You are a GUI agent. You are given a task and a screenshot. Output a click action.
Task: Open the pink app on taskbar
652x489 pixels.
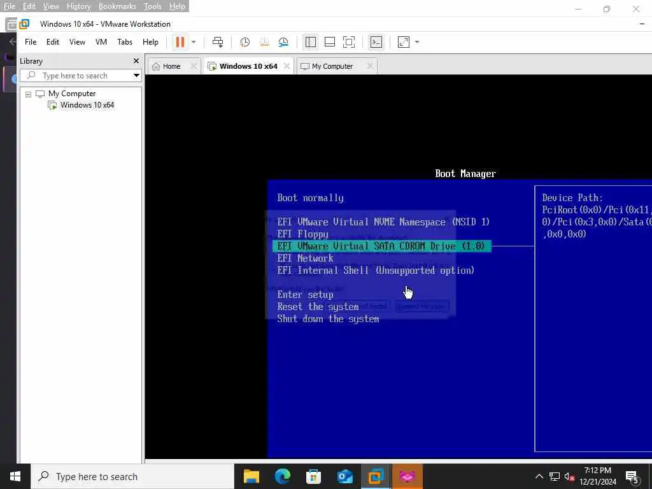point(407,476)
